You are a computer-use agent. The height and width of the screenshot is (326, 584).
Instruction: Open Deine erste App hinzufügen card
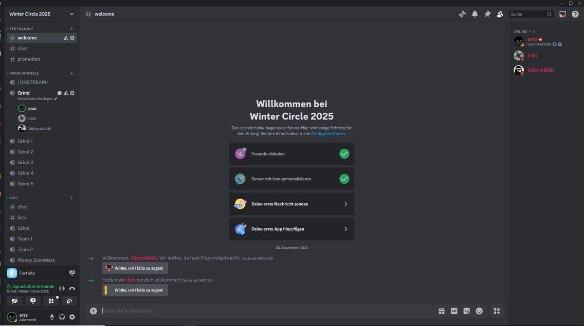tap(292, 229)
